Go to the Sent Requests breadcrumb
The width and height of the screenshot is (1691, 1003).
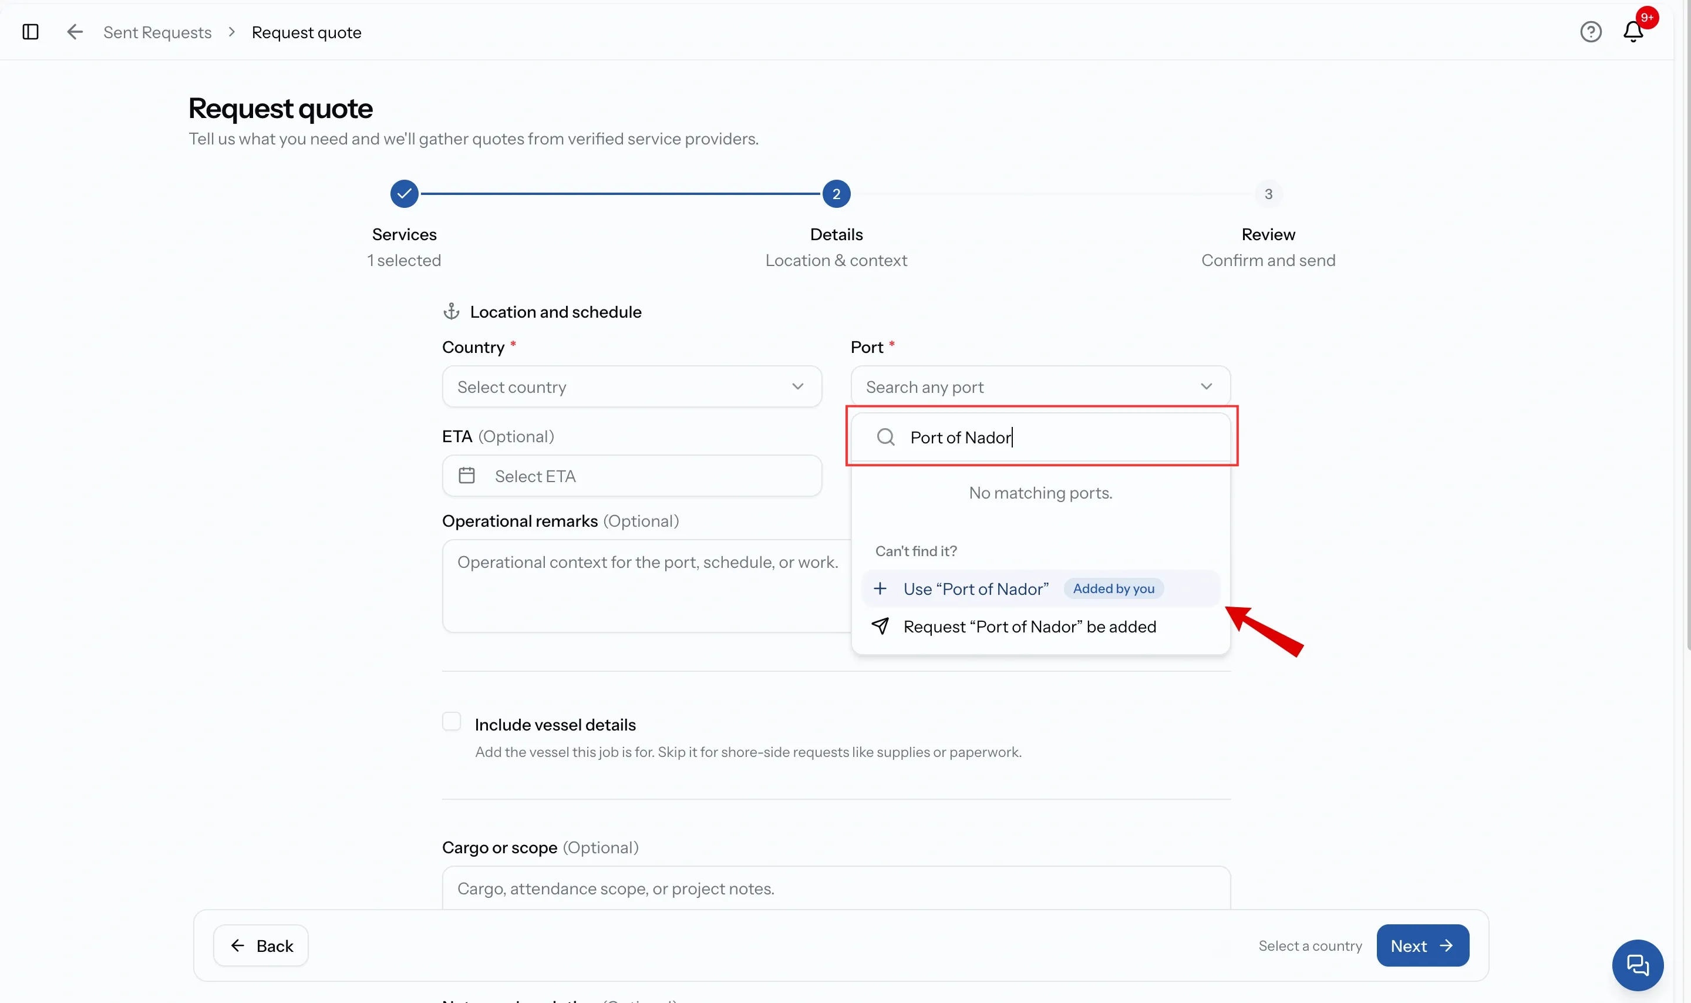pyautogui.click(x=157, y=32)
